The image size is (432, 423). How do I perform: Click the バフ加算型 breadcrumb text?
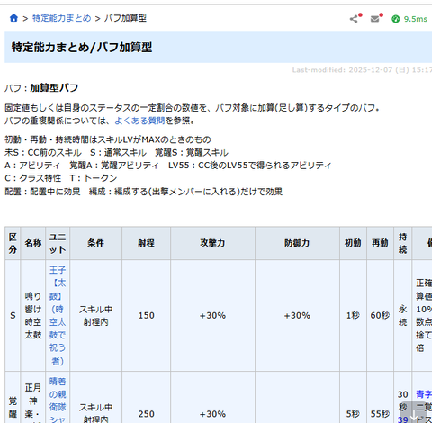125,18
